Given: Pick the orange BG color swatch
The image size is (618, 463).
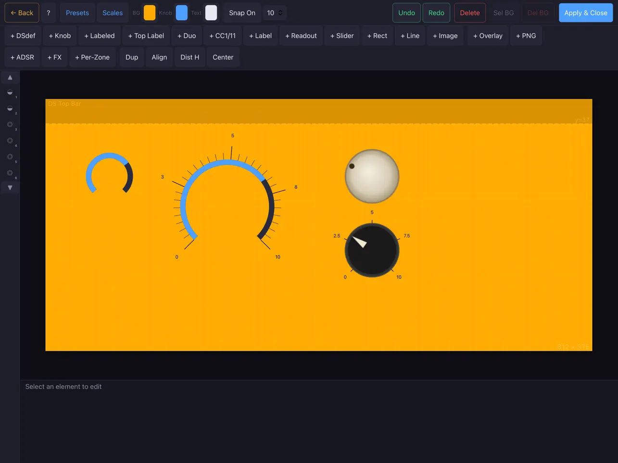Looking at the screenshot, I should pos(150,13).
